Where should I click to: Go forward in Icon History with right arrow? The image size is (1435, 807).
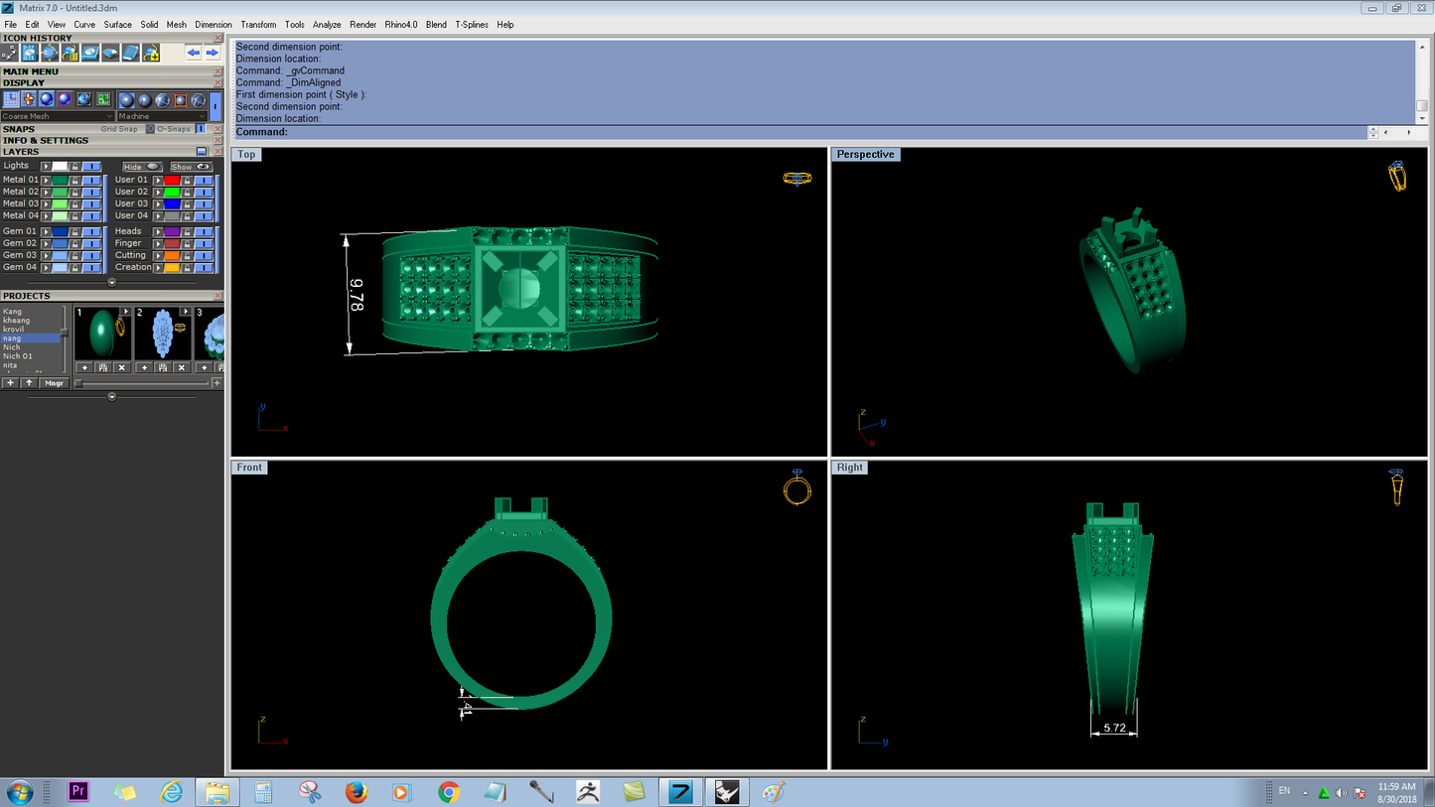(213, 53)
